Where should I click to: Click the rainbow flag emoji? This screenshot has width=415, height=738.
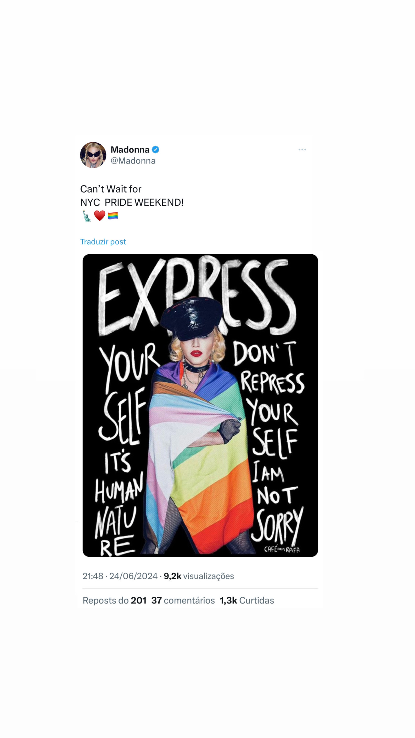pyautogui.click(x=113, y=216)
